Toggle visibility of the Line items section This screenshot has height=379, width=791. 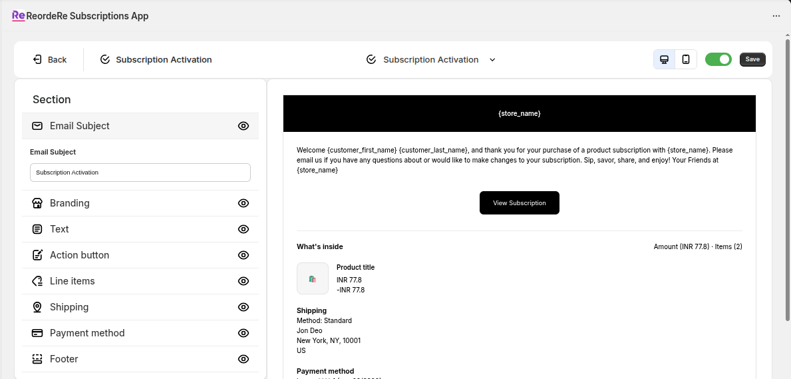(243, 281)
